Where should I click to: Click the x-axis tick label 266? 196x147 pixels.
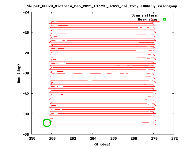pyautogui.click(x=114, y=138)
